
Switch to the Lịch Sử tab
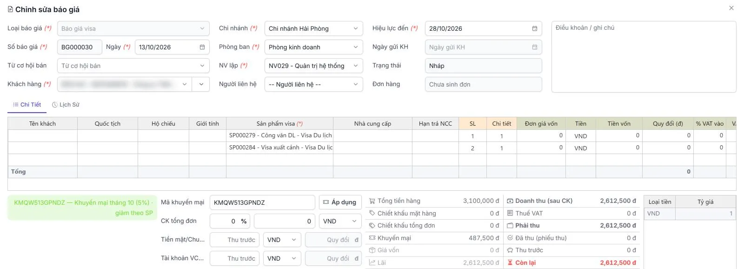66,105
